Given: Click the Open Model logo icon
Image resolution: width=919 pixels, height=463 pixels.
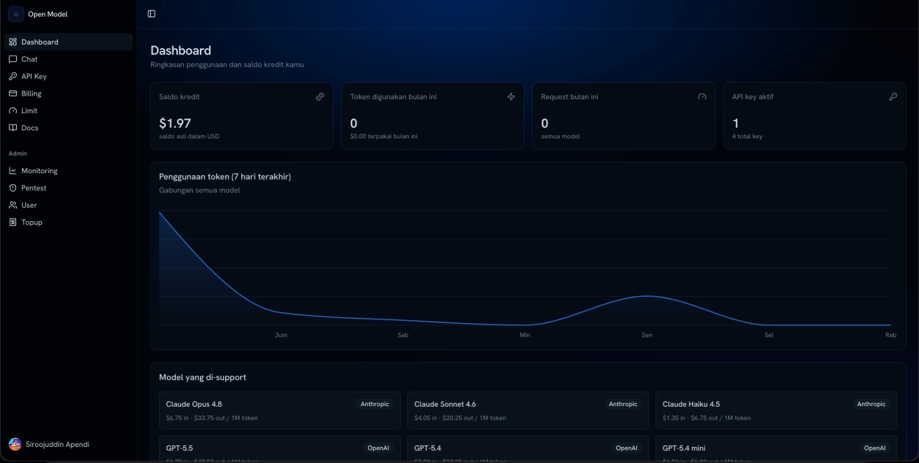Looking at the screenshot, I should click(x=16, y=14).
